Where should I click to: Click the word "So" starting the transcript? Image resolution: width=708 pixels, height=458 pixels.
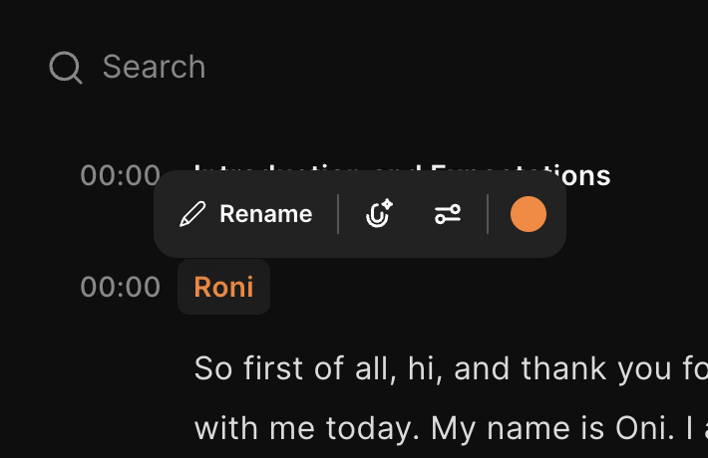212,368
